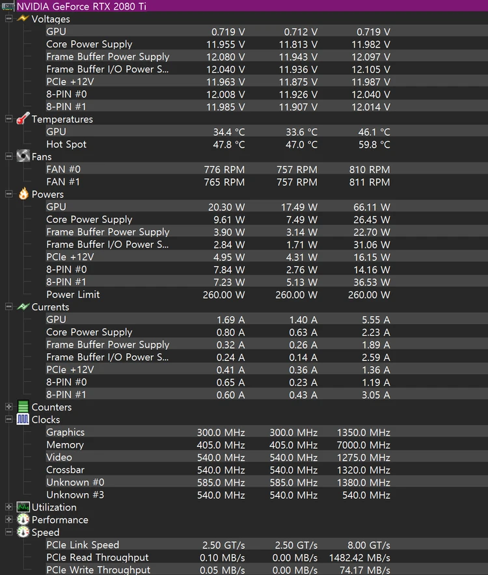The height and width of the screenshot is (575, 488).
Task: Click the 36.53 W 8-PIN #1 maximum
Action: click(x=372, y=282)
